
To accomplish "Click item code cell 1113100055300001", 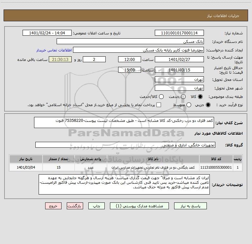I will 216,167.
